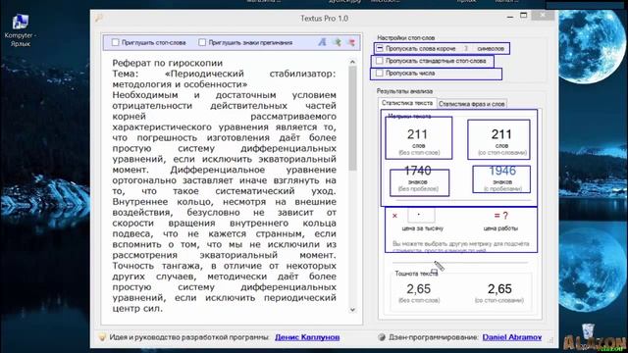Viewport: 628px width, 353px height.
Task: Open font settings with the blue A icon
Action: tap(322, 42)
